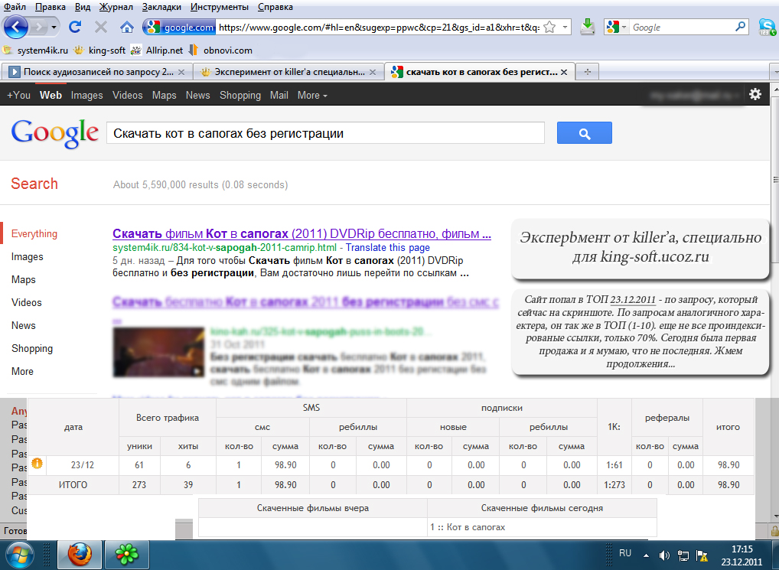Click the search engine Google icon in search box
779x570 pixels.
613,27
